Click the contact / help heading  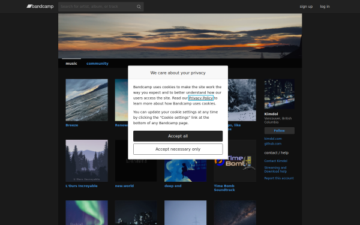[277, 152]
